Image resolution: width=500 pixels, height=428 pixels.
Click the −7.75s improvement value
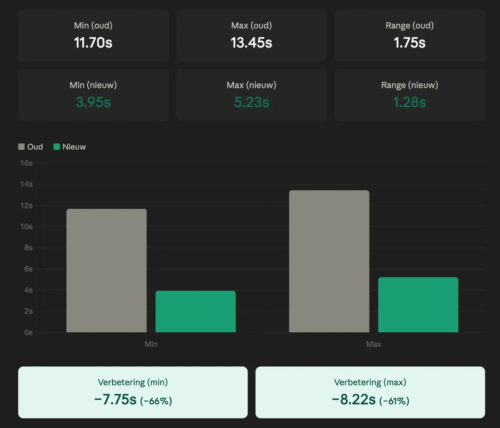115,399
